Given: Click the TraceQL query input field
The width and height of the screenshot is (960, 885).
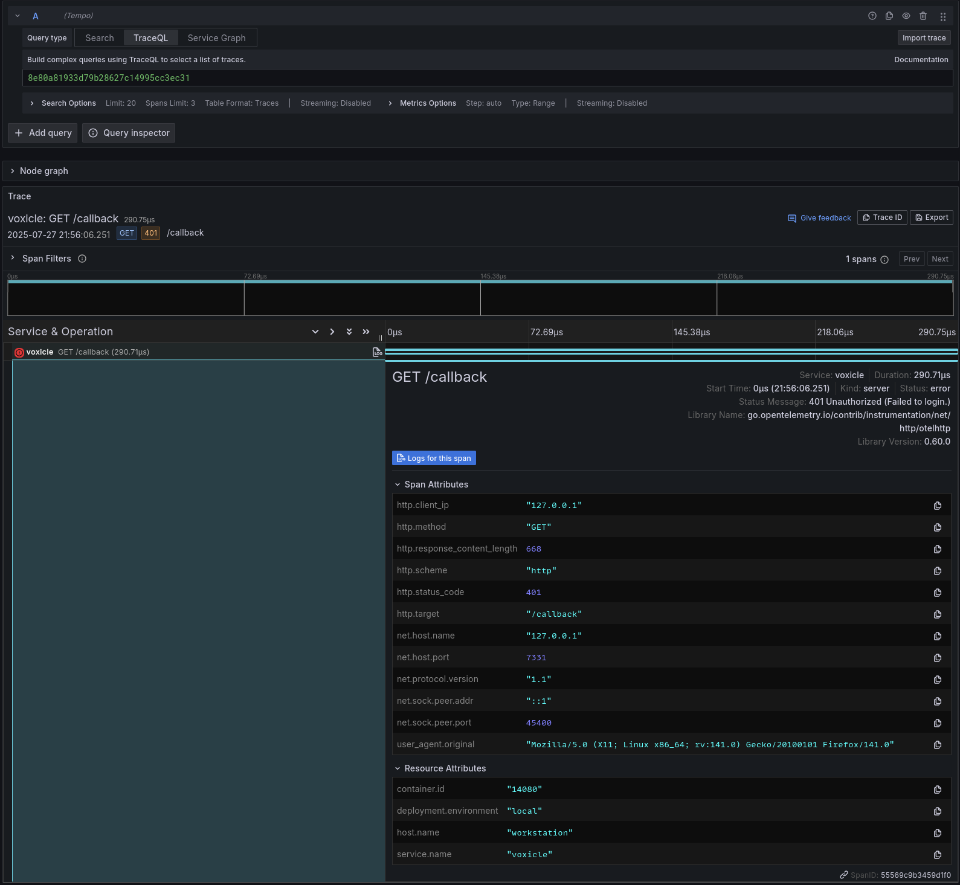Looking at the screenshot, I should tap(487, 78).
